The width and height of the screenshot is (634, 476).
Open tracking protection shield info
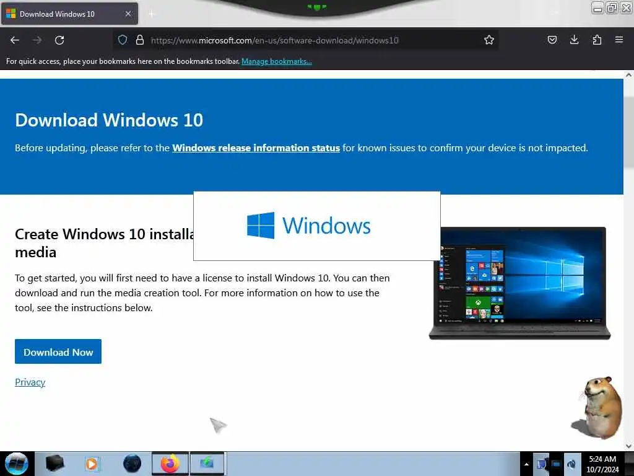coord(123,40)
